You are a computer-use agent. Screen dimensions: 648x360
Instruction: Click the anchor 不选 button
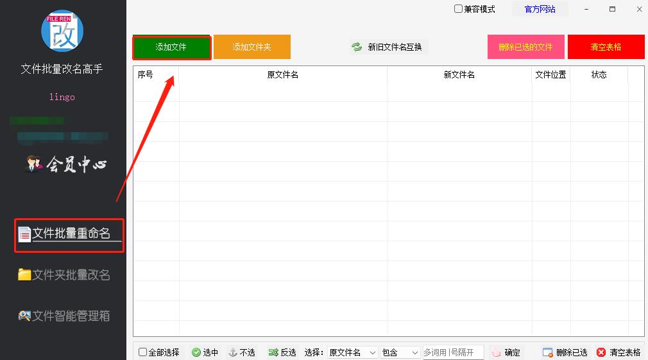click(242, 352)
